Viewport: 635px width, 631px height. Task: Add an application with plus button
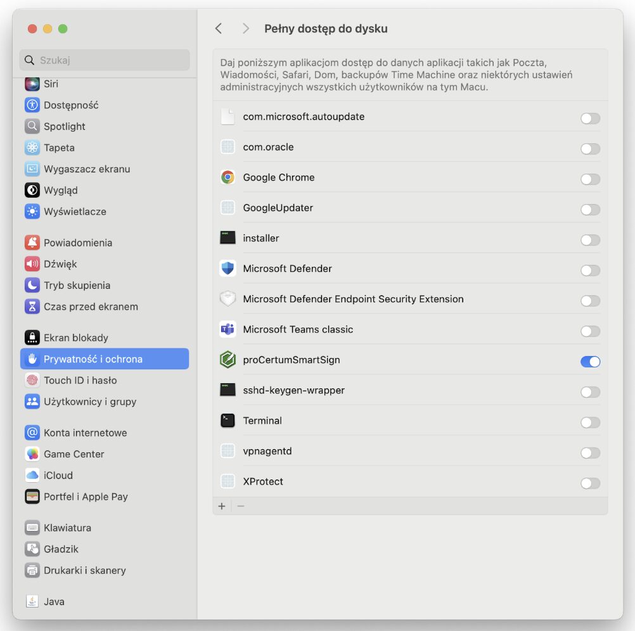[222, 506]
